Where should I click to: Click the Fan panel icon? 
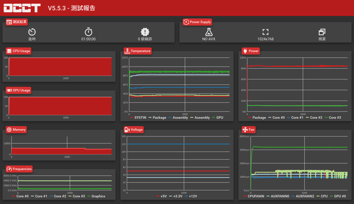[245, 130]
